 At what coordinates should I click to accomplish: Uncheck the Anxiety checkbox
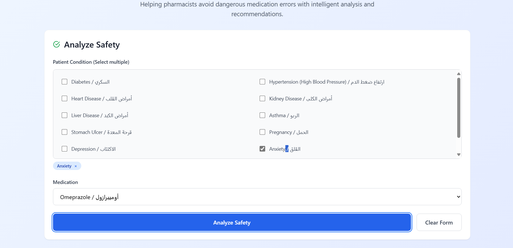[262, 149]
